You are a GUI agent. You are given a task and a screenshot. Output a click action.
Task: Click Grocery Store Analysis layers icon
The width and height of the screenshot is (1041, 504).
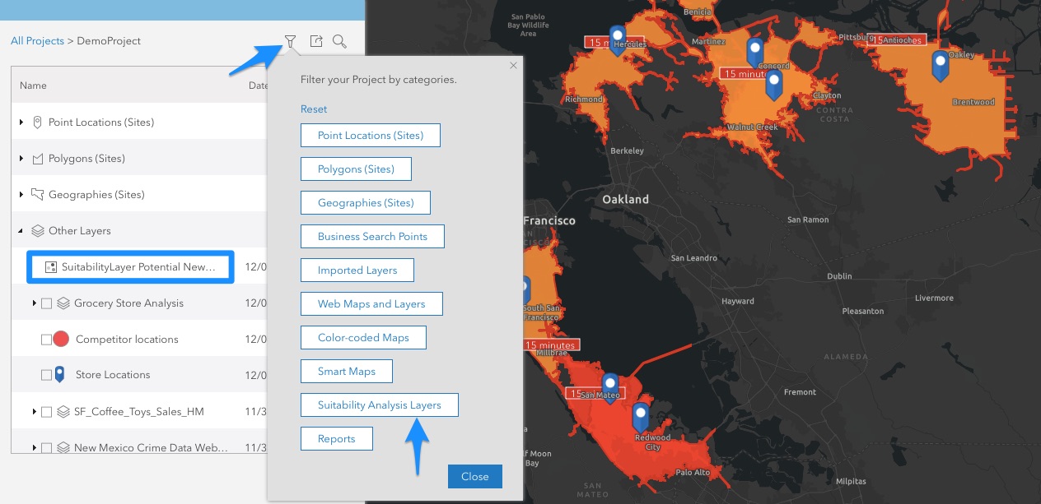[63, 303]
